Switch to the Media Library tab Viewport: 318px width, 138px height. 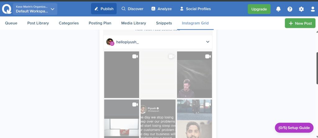134,23
